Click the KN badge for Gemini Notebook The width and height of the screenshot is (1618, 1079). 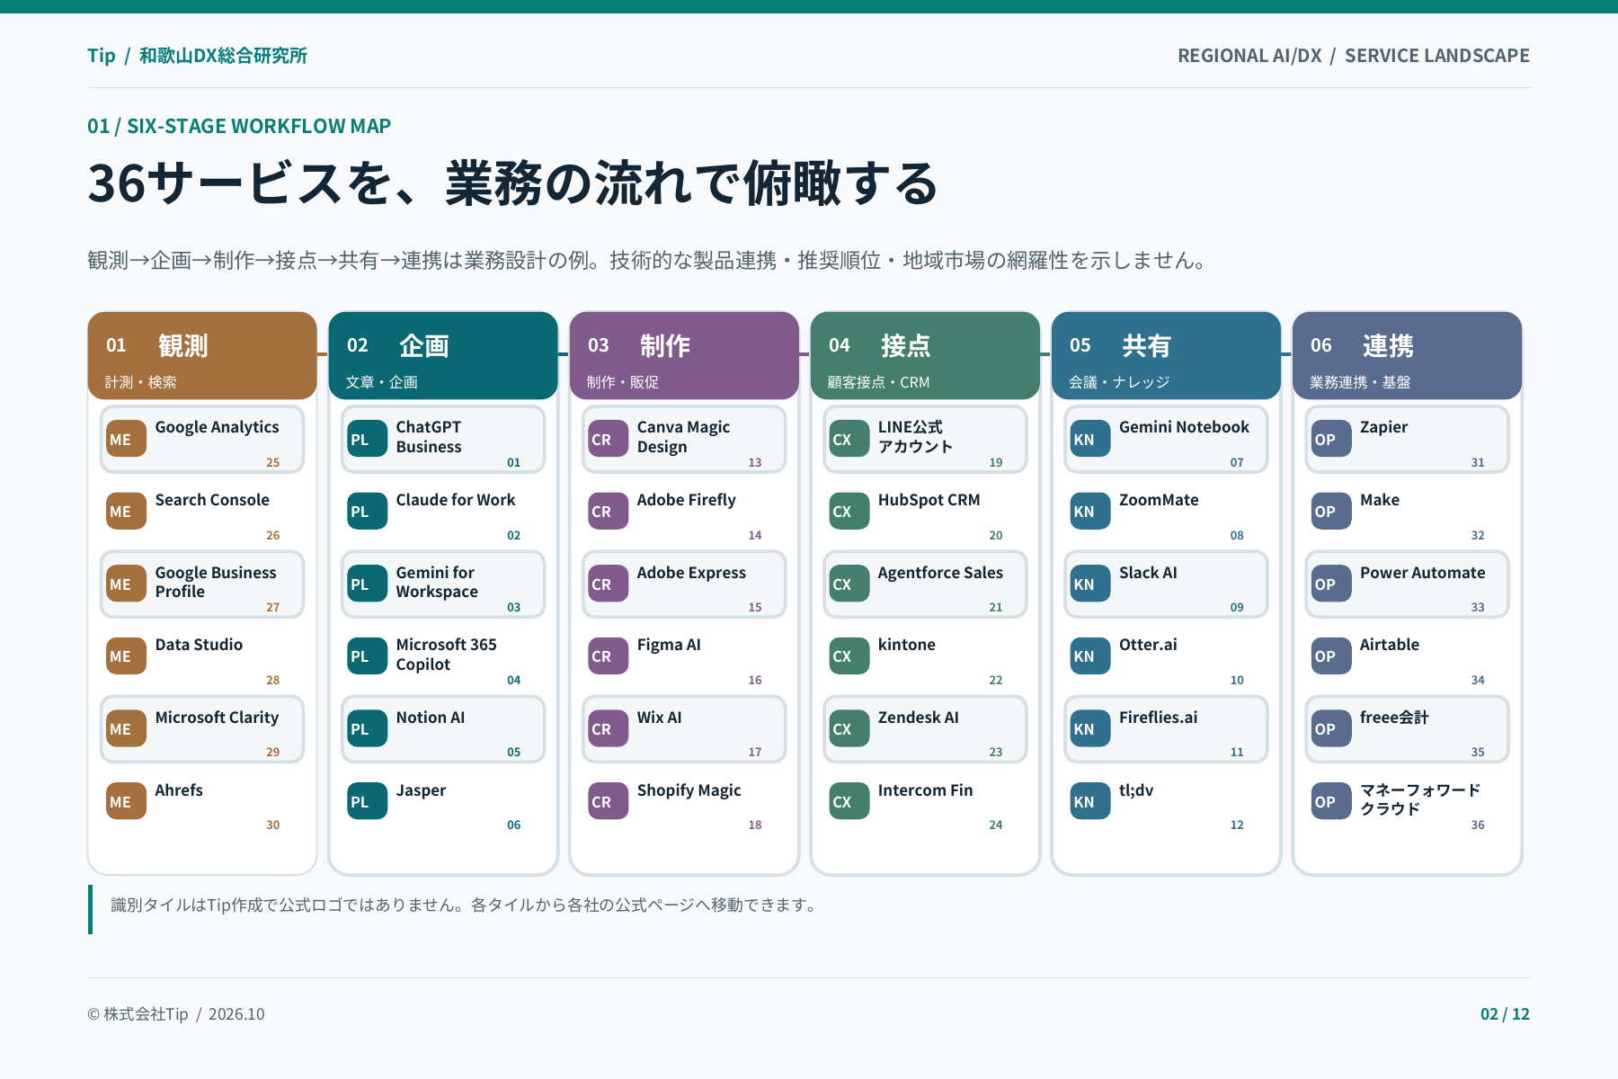click(x=1089, y=439)
